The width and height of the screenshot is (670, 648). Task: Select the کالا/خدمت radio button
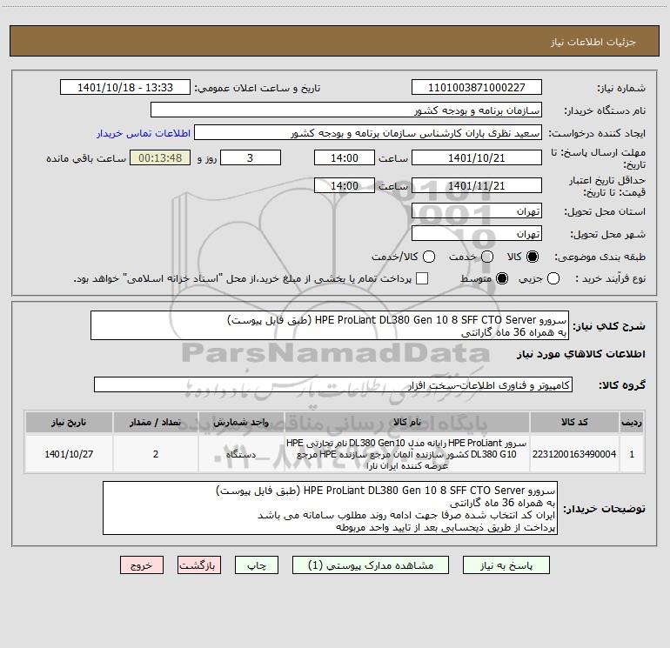tap(429, 257)
